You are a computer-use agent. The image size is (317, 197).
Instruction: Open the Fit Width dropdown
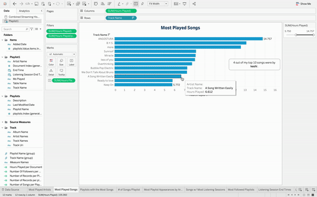pos(157,4)
